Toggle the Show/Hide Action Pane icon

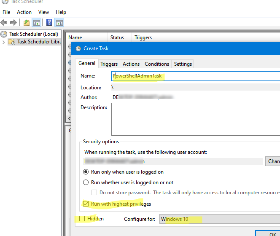pos(59,22)
